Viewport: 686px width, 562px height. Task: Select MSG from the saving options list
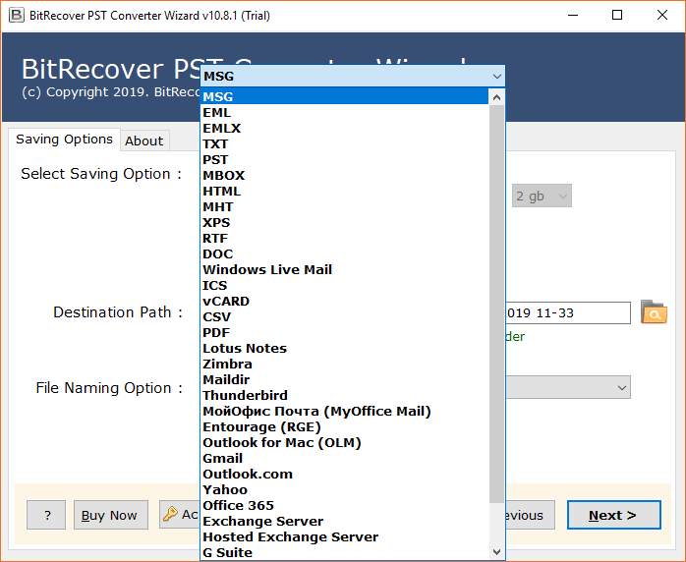(x=344, y=96)
